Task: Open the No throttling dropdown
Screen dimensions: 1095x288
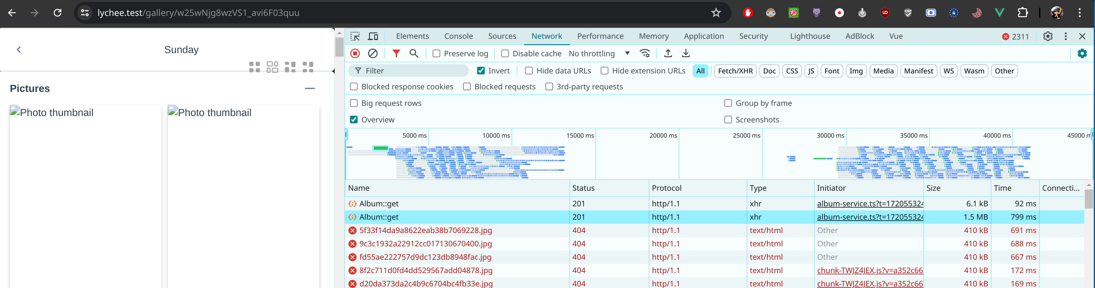Action: (599, 54)
